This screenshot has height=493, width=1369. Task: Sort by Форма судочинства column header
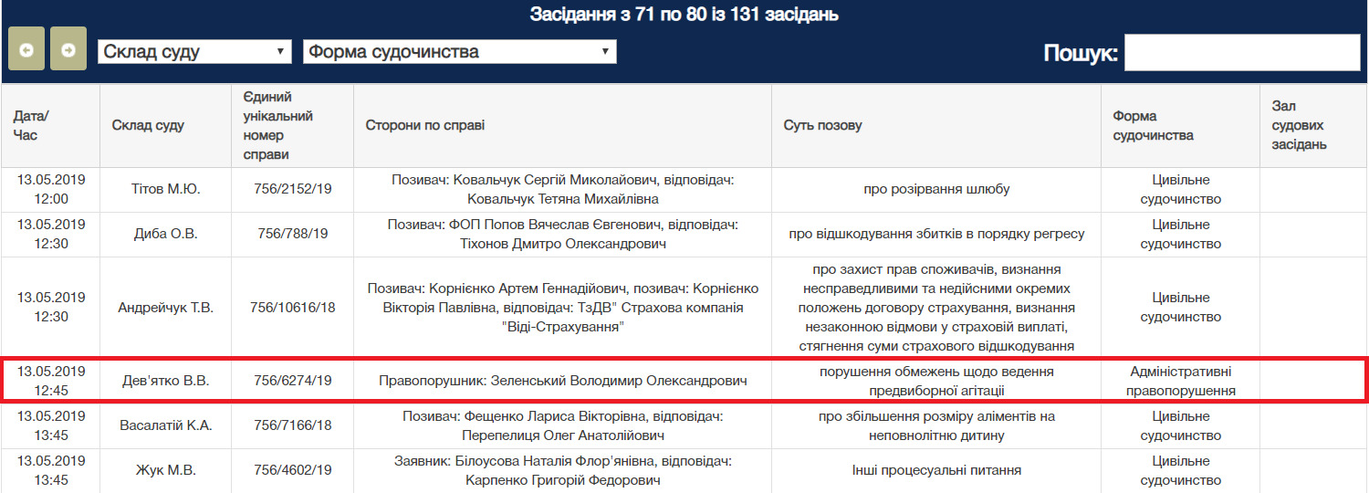point(1180,126)
